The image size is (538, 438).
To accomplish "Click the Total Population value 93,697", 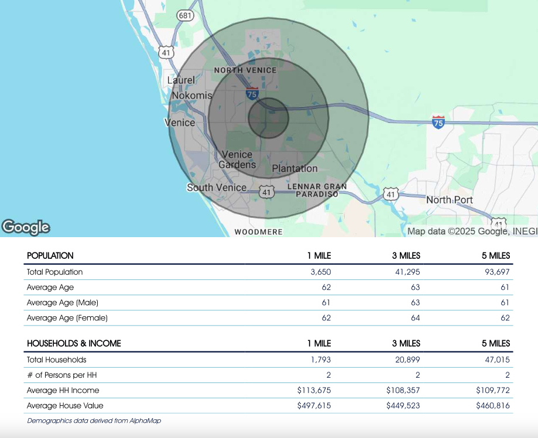I will 495,272.
